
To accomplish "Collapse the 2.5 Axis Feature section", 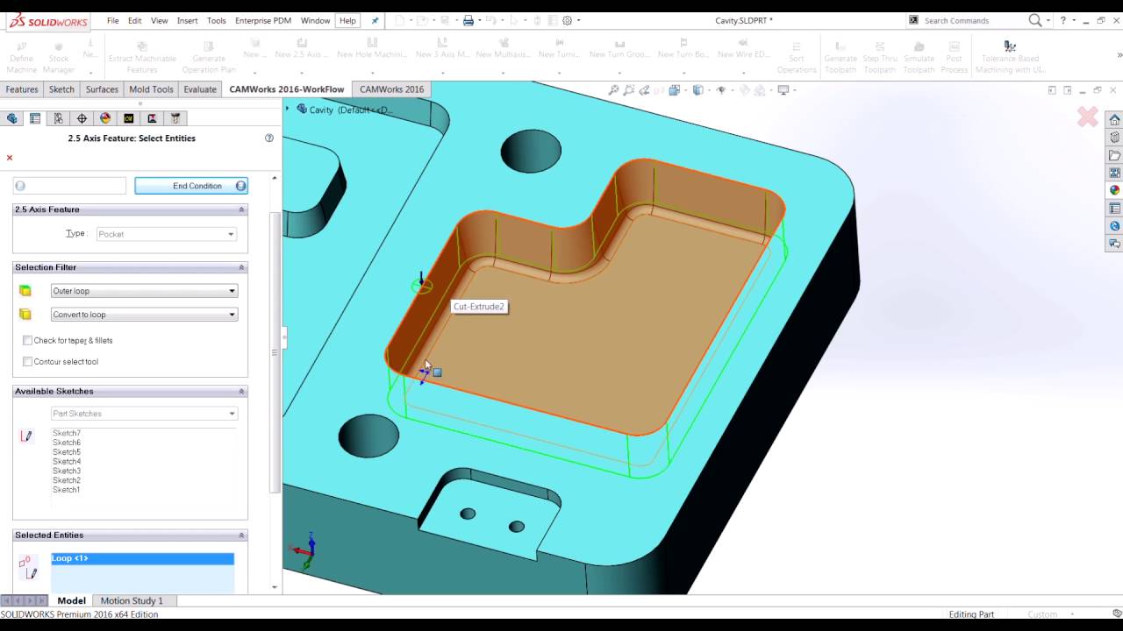I will [x=241, y=209].
